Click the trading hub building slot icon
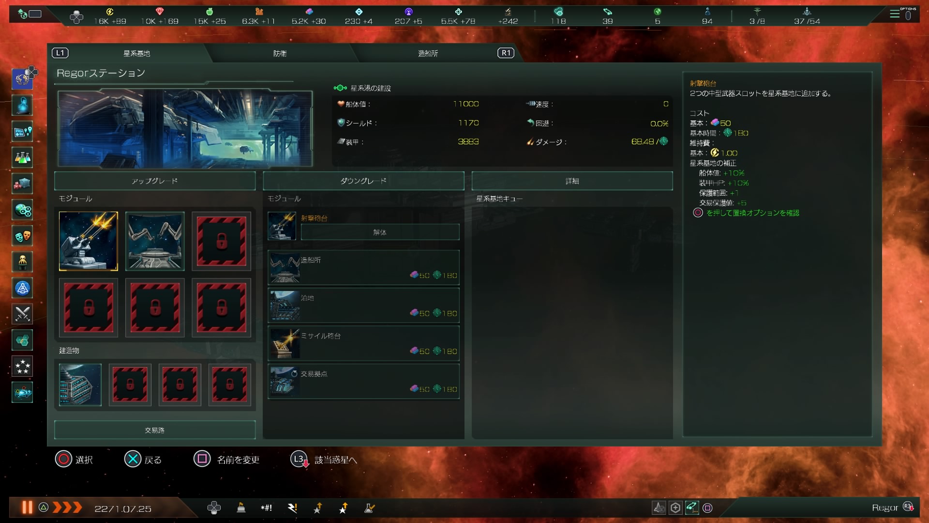Image resolution: width=929 pixels, height=523 pixels. (80, 385)
